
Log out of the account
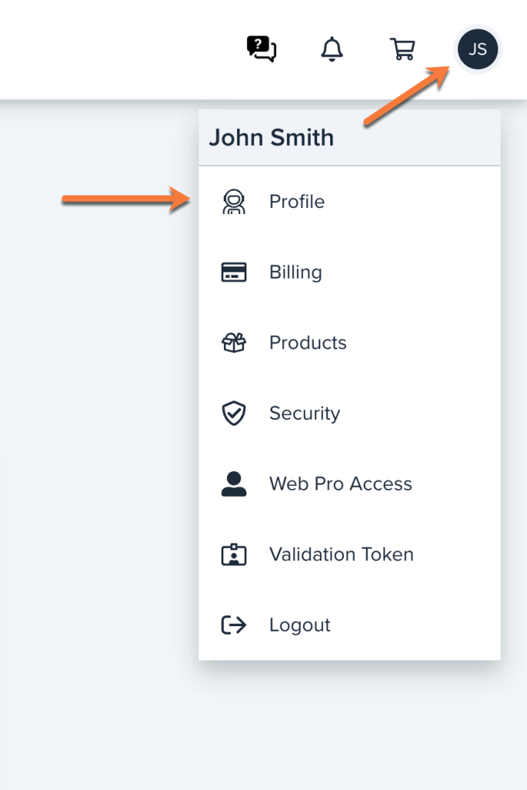299,625
